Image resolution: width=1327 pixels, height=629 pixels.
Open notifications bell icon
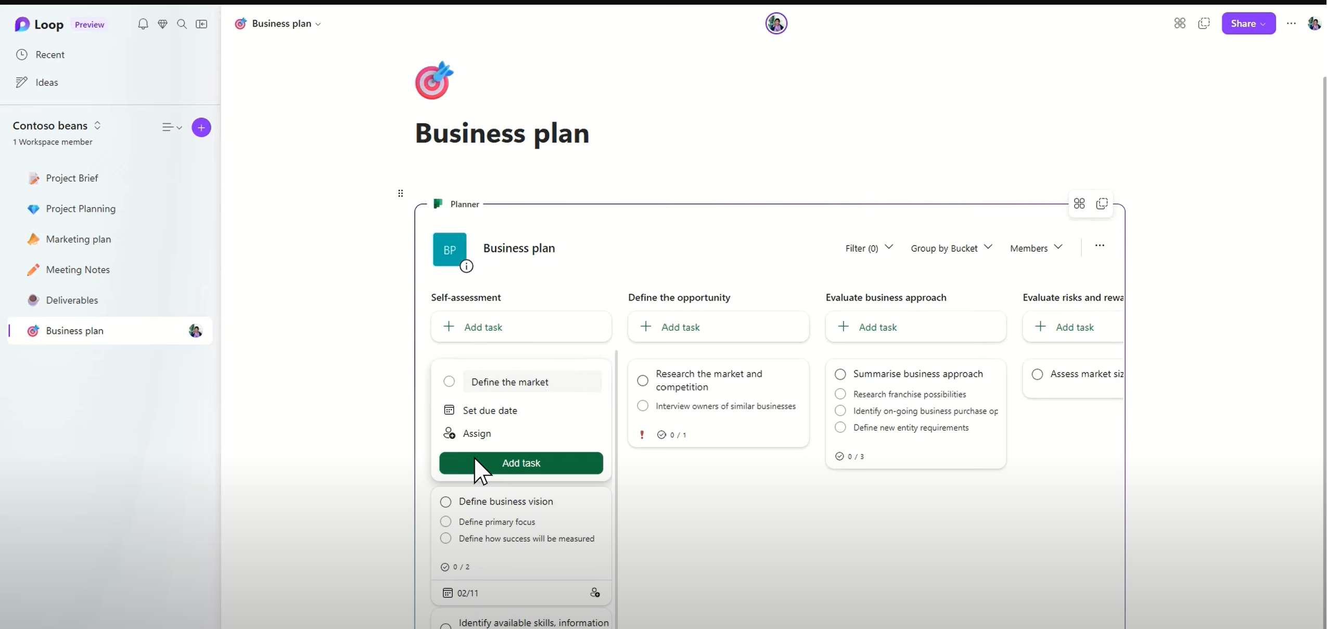coord(143,24)
